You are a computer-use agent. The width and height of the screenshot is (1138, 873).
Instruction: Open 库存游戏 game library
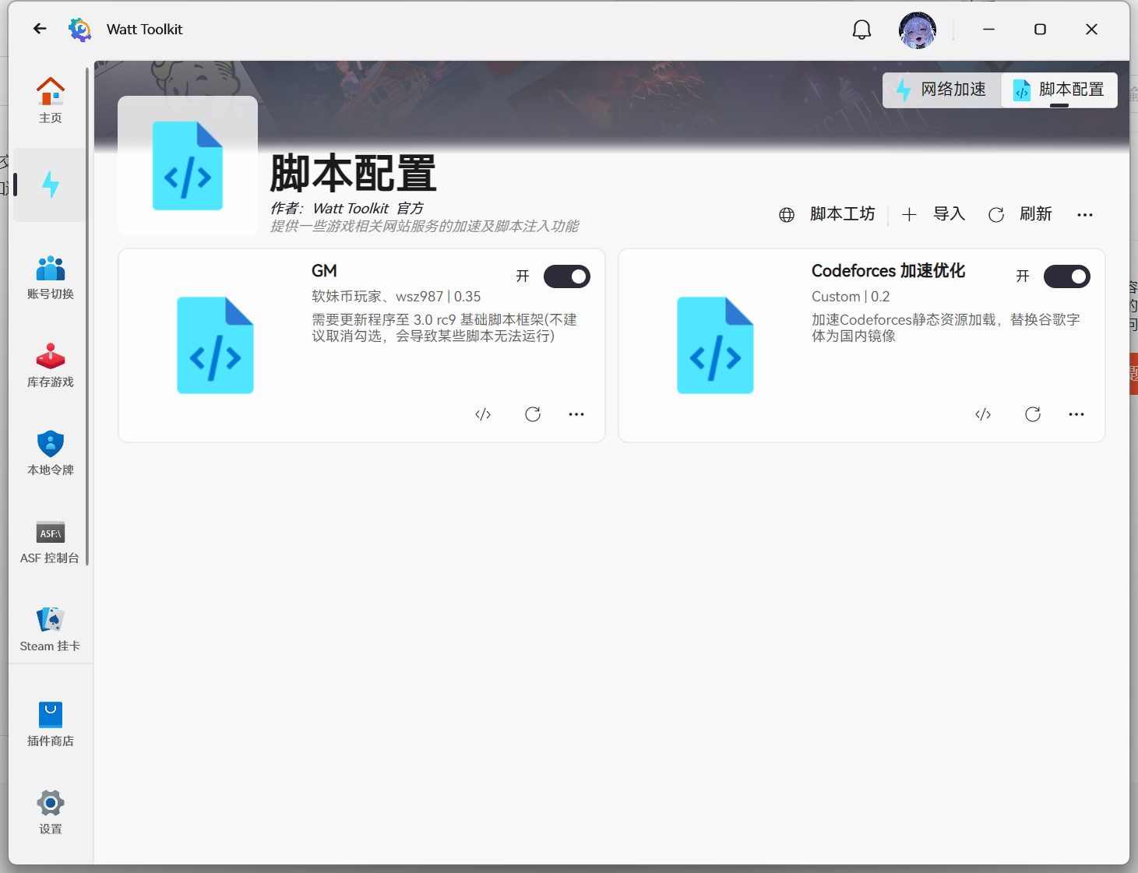coord(51,366)
